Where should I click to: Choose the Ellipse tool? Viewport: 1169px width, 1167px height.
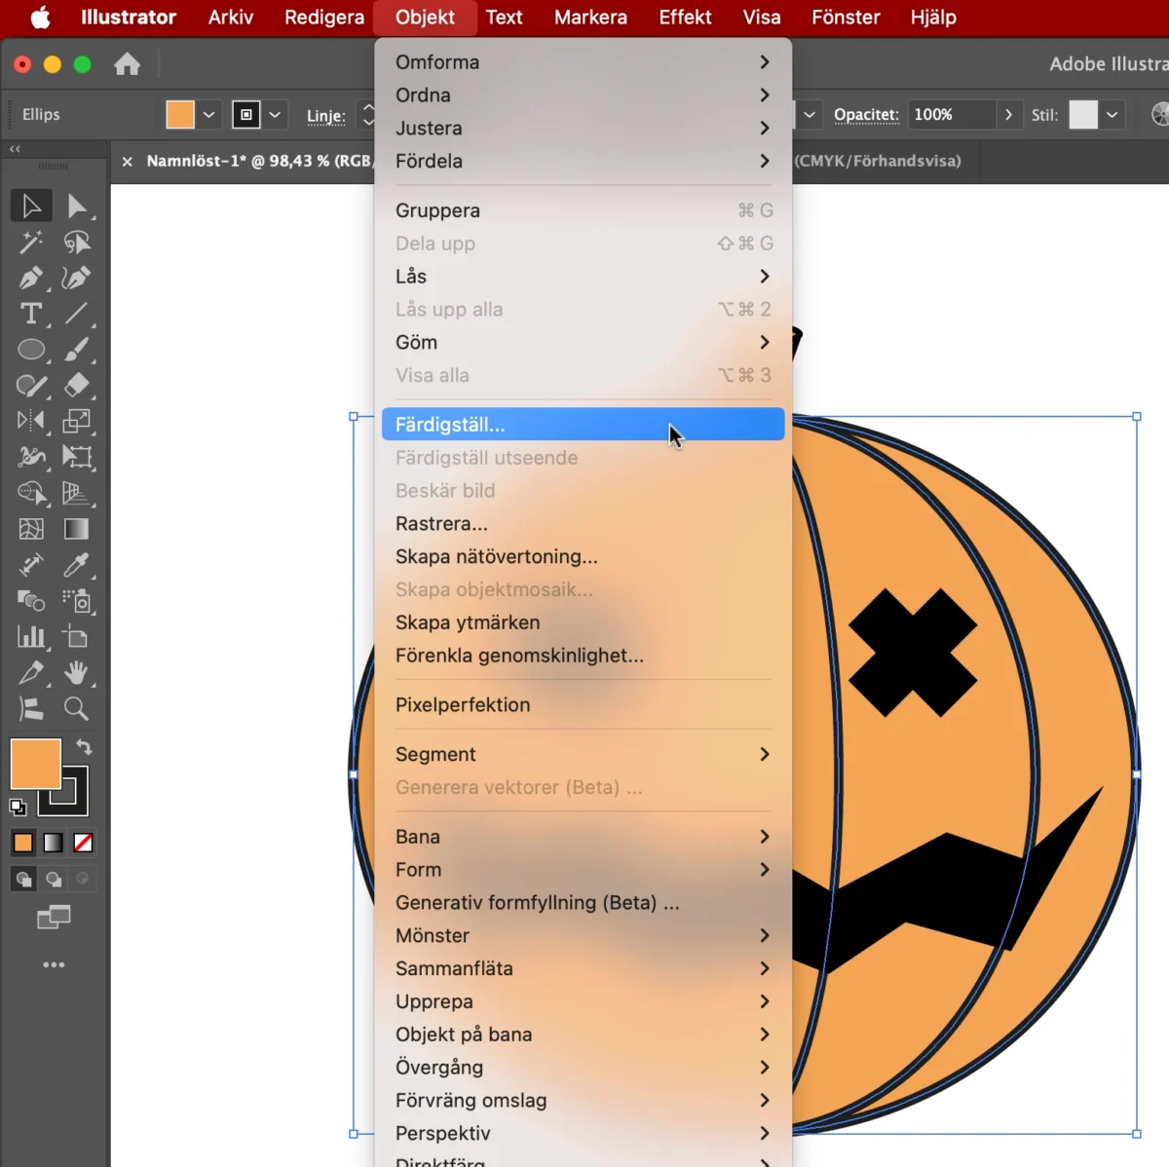click(31, 350)
